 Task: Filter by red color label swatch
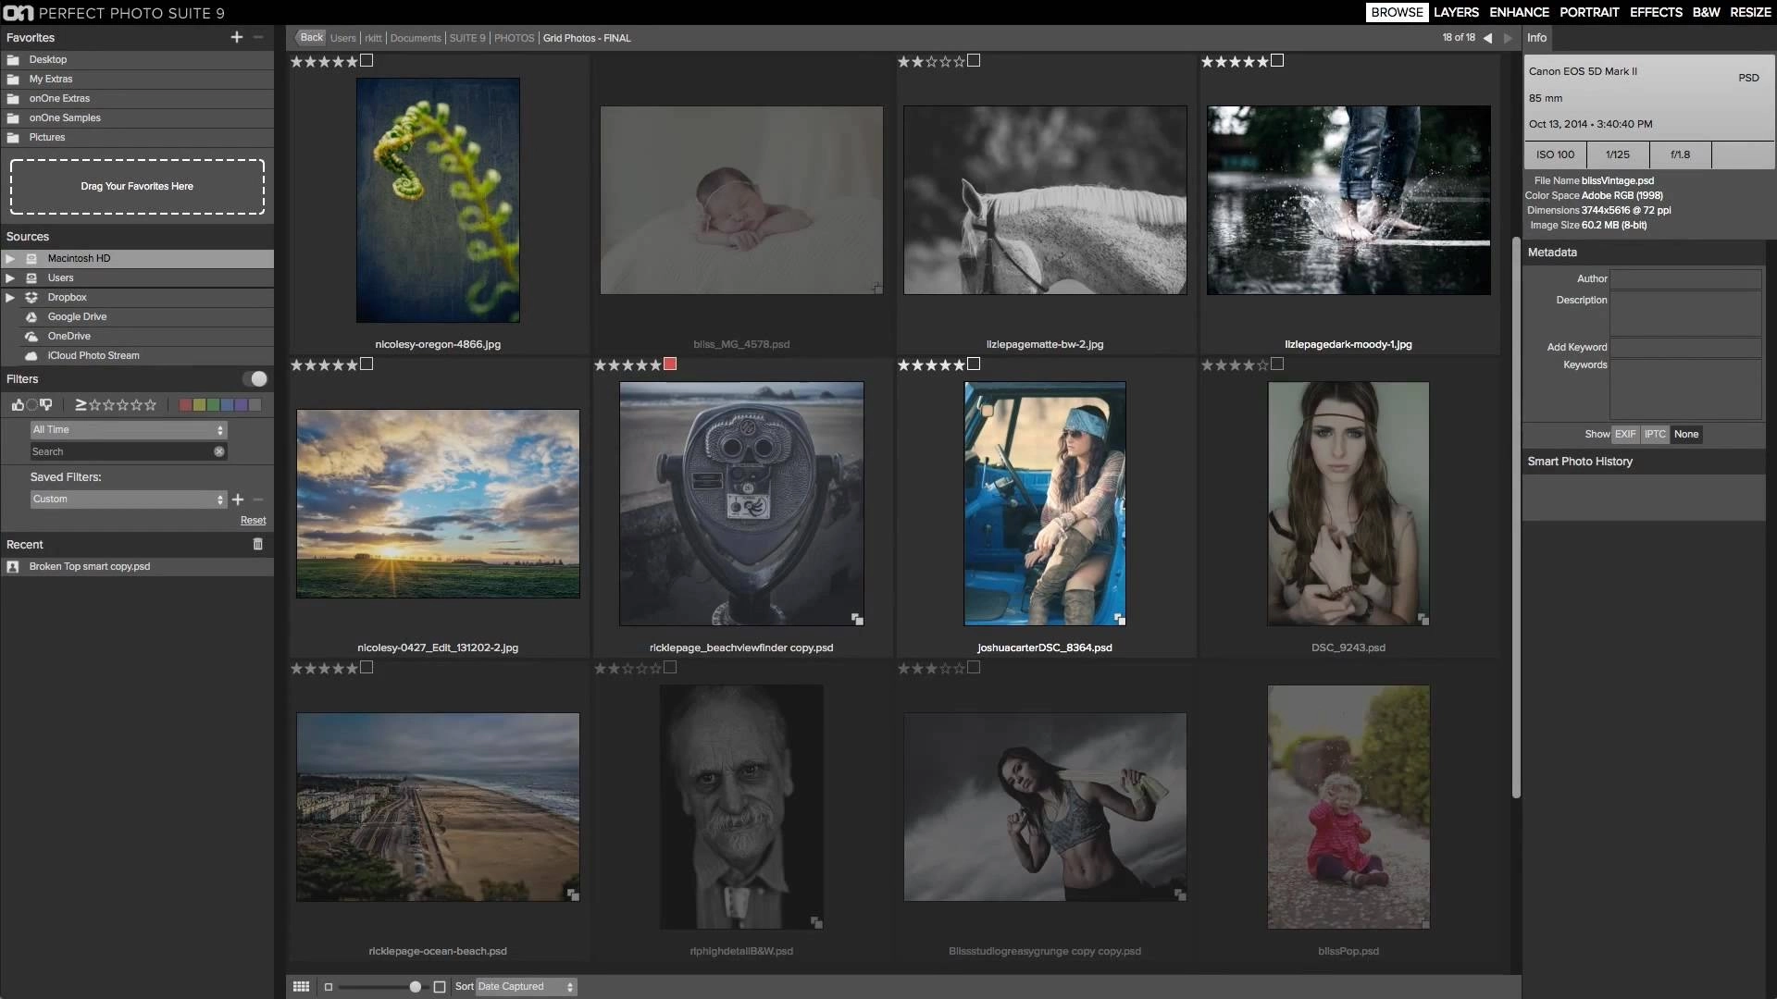[x=185, y=404]
